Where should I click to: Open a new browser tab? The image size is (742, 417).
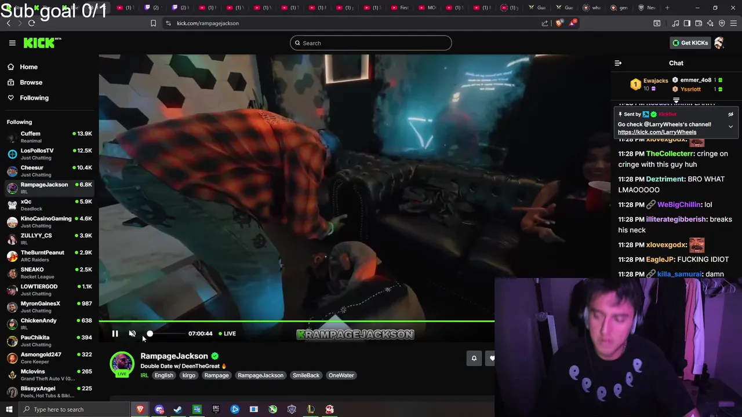click(667, 8)
